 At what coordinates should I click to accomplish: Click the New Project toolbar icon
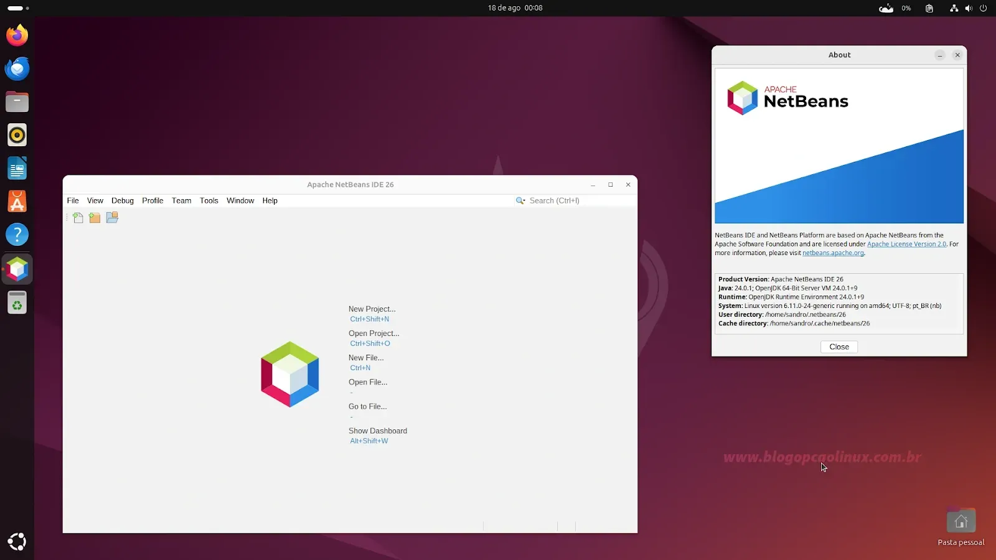[95, 218]
